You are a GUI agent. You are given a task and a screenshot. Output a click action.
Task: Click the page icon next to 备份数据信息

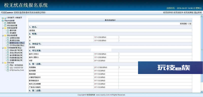point(8,55)
